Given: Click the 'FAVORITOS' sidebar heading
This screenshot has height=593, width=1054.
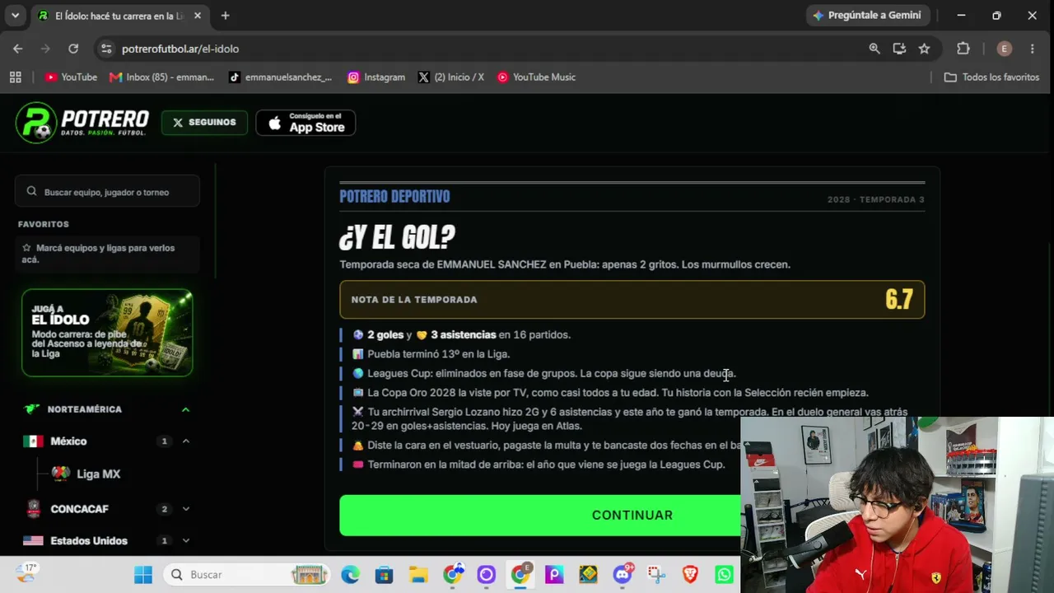Looking at the screenshot, I should click(44, 224).
